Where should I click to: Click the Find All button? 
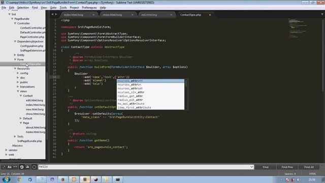(x=309, y=167)
